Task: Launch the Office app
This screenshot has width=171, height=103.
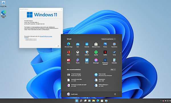Action: point(68,53)
